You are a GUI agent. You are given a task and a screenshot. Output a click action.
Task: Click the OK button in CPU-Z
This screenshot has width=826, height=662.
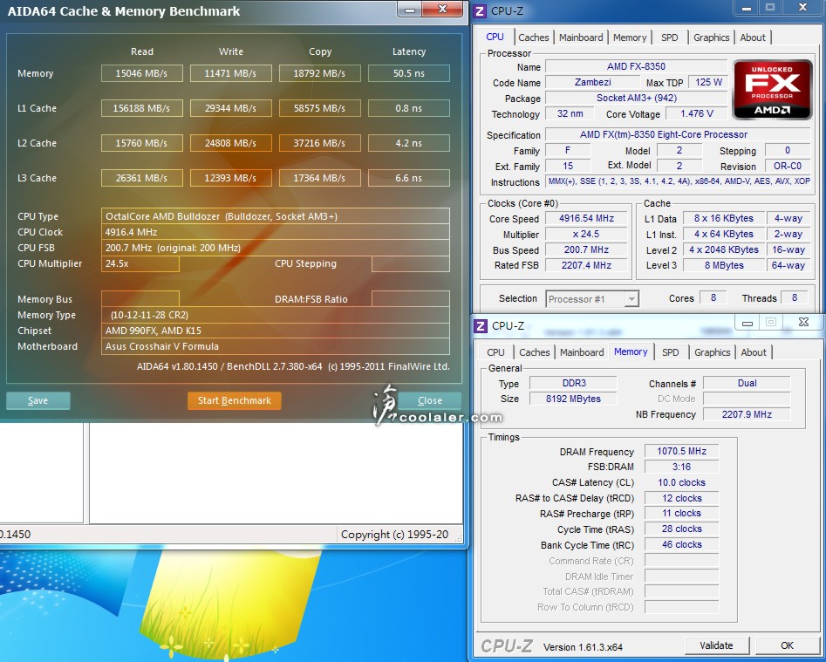coord(787,645)
